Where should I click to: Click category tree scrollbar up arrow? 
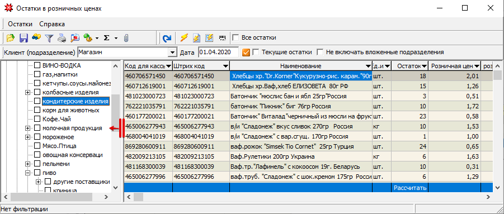click(x=115, y=66)
